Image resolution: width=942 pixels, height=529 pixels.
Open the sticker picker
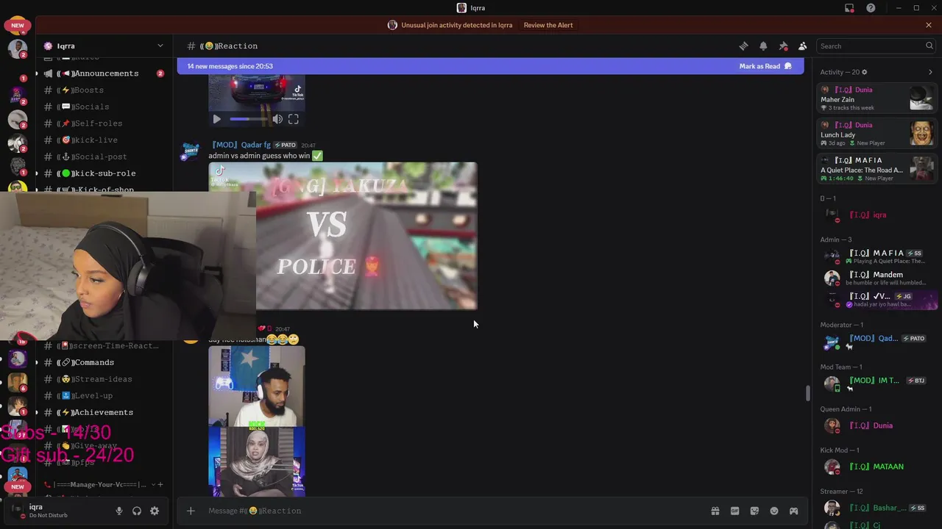[754, 511]
